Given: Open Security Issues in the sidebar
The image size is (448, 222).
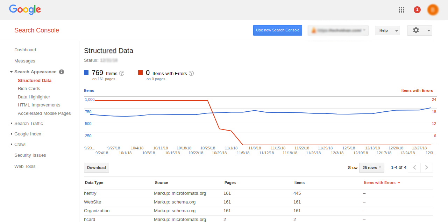Looking at the screenshot, I should pos(30,155).
